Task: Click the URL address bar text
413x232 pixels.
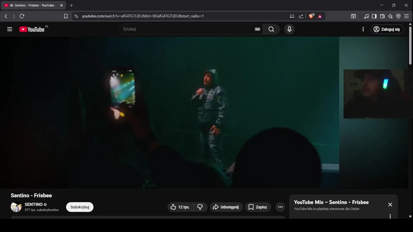Action: (x=143, y=16)
